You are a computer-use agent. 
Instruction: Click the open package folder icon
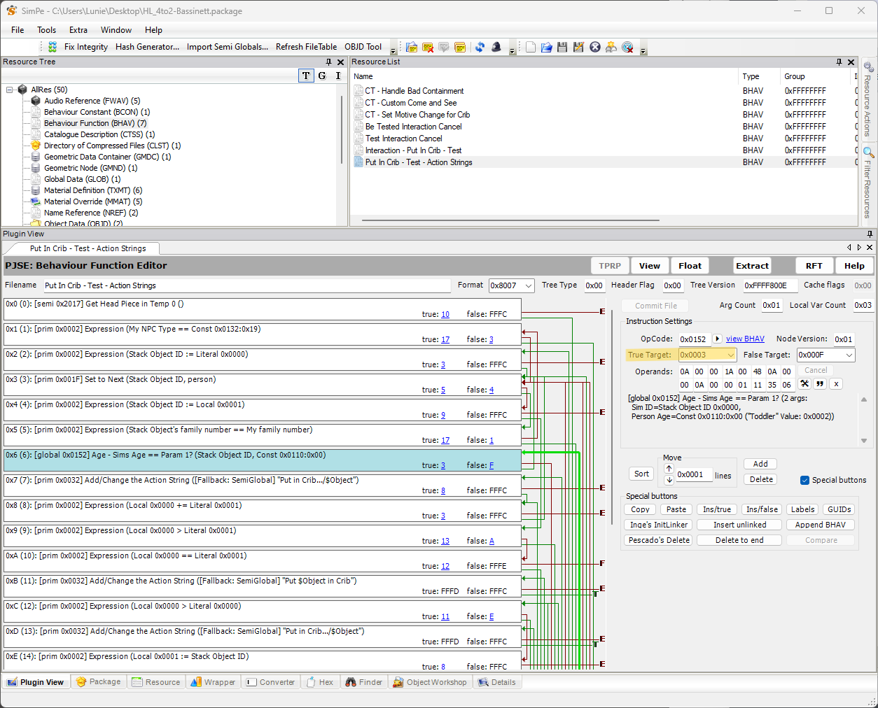pos(546,47)
